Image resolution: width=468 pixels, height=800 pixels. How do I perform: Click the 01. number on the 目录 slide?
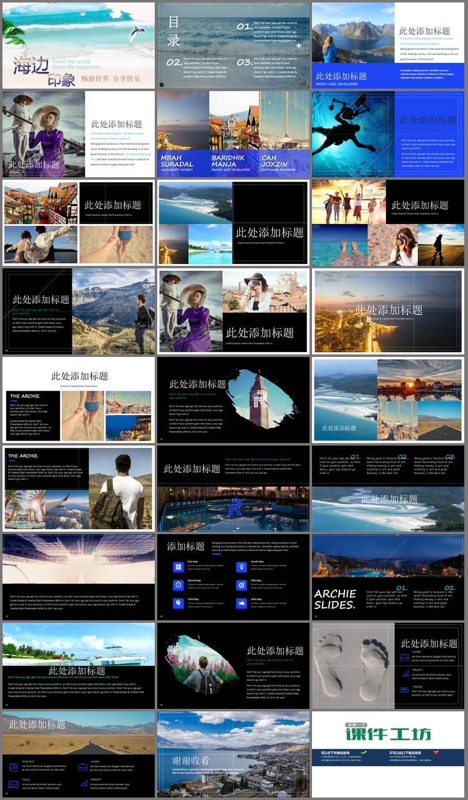pyautogui.click(x=245, y=26)
